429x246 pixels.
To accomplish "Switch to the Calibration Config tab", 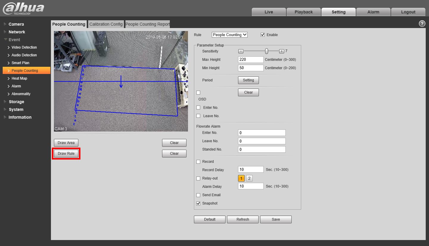I will click(x=106, y=24).
